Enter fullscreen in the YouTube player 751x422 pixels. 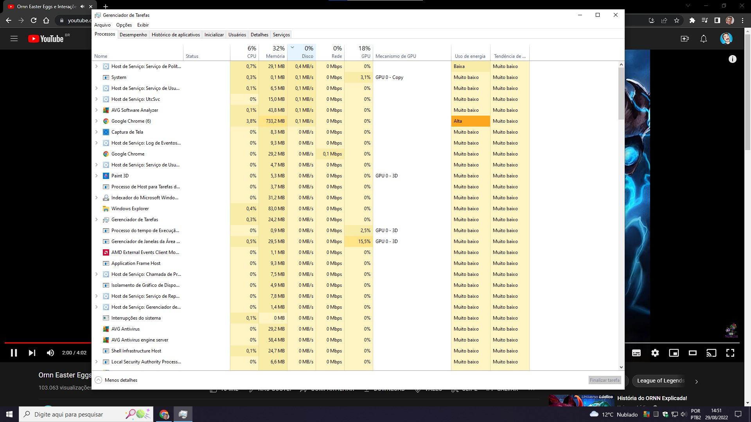coord(730,353)
